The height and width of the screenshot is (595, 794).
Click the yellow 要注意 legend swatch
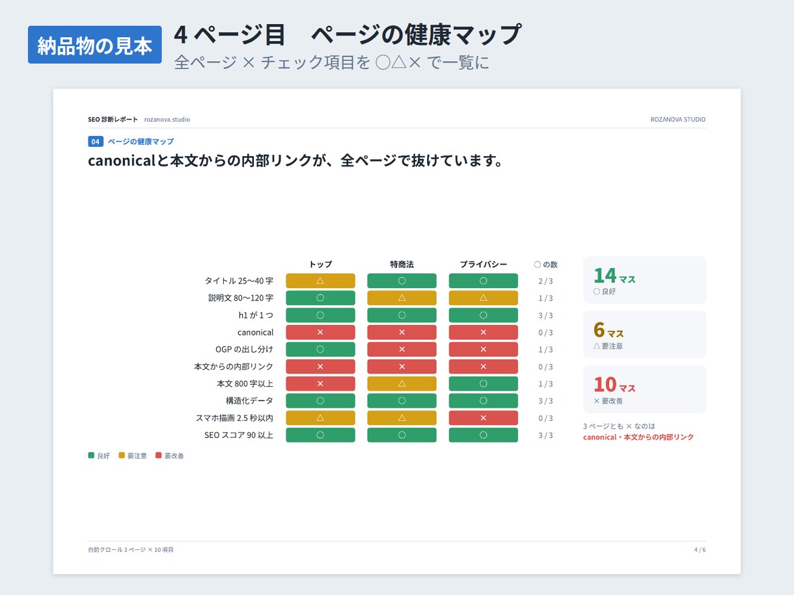tap(122, 456)
